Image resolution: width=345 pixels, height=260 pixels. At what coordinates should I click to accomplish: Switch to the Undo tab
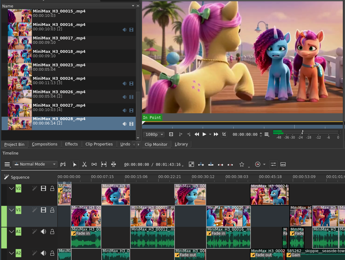coord(125,144)
